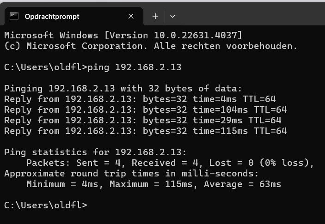The width and height of the screenshot is (325, 224).
Task: Click the reply line with time=4ms
Action: point(140,99)
